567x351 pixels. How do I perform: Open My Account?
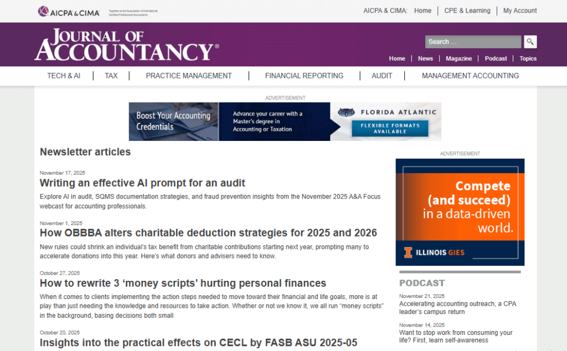pyautogui.click(x=519, y=11)
